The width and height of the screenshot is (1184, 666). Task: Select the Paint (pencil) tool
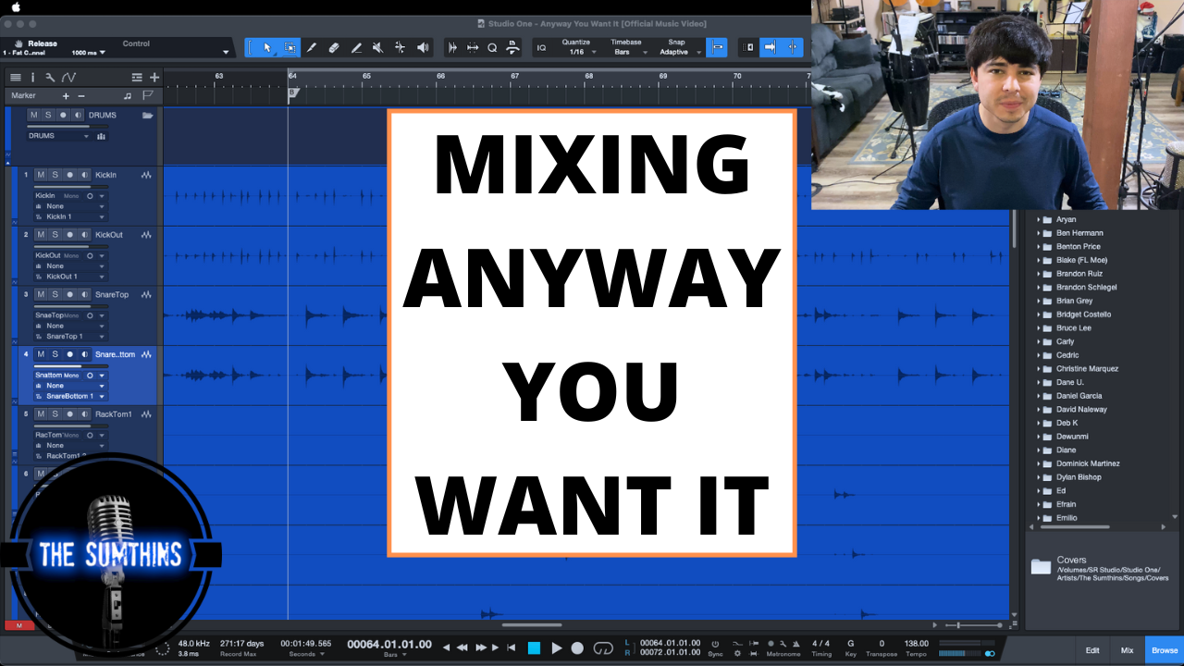point(356,47)
